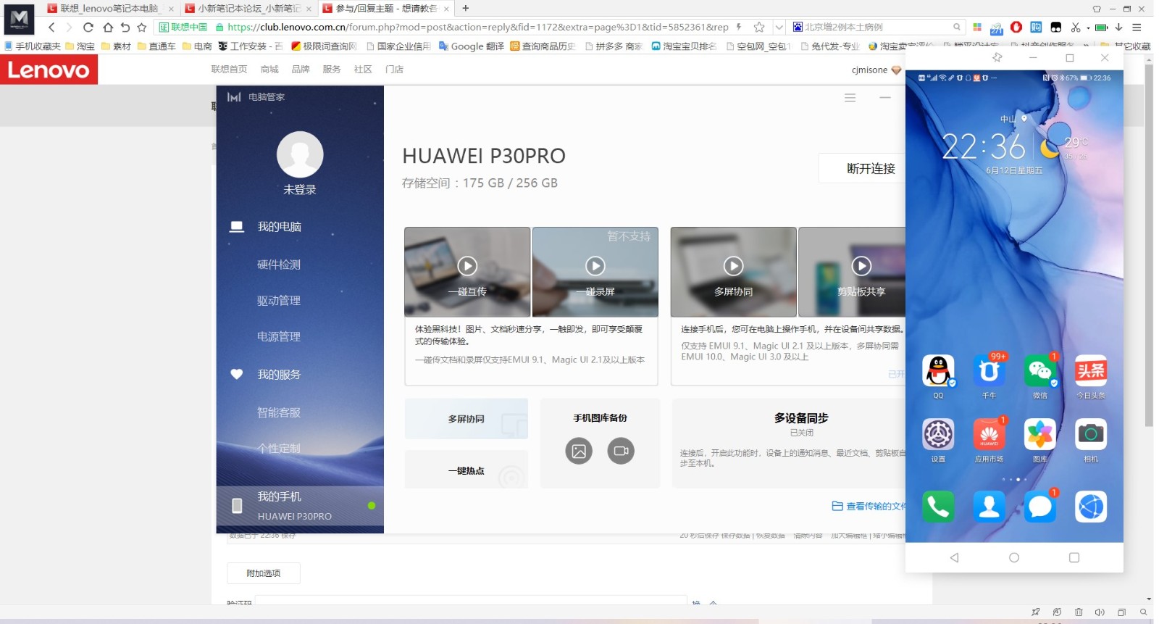Open QQ app on the phone screen
Image resolution: width=1159 pixels, height=624 pixels.
tap(938, 371)
